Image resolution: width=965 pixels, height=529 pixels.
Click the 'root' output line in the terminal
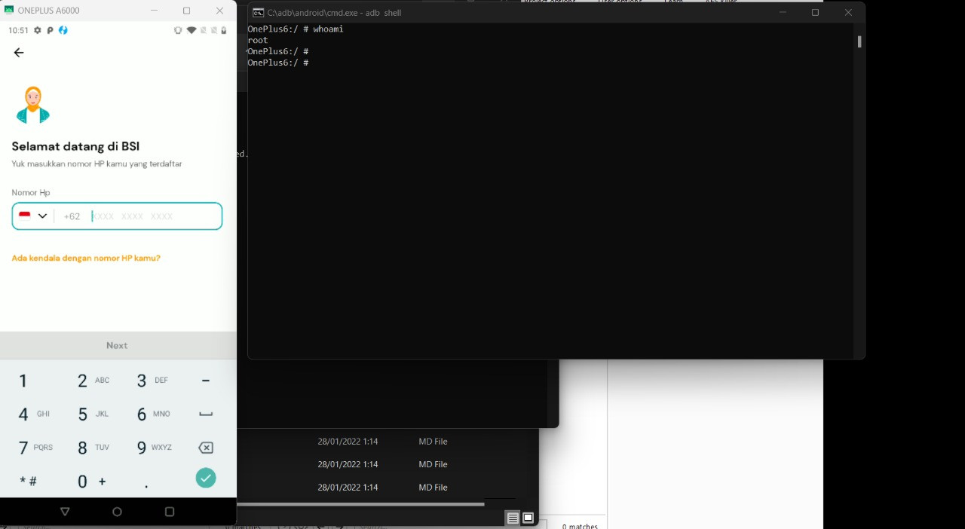pos(258,40)
